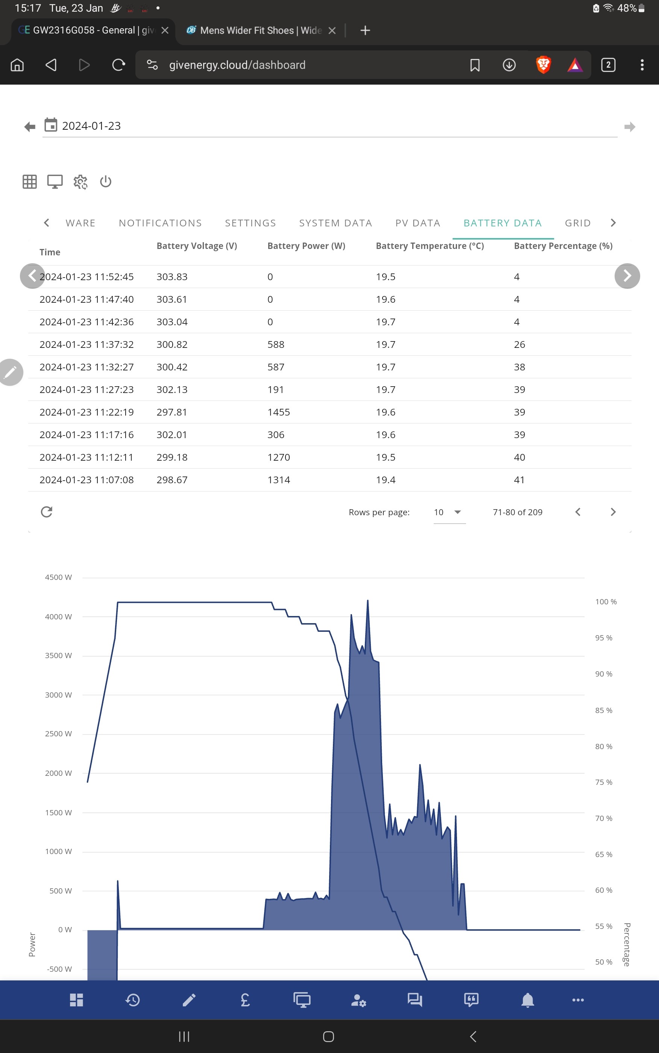The image size is (659, 1053).
Task: Switch to the PV DATA tab
Action: pyautogui.click(x=418, y=223)
